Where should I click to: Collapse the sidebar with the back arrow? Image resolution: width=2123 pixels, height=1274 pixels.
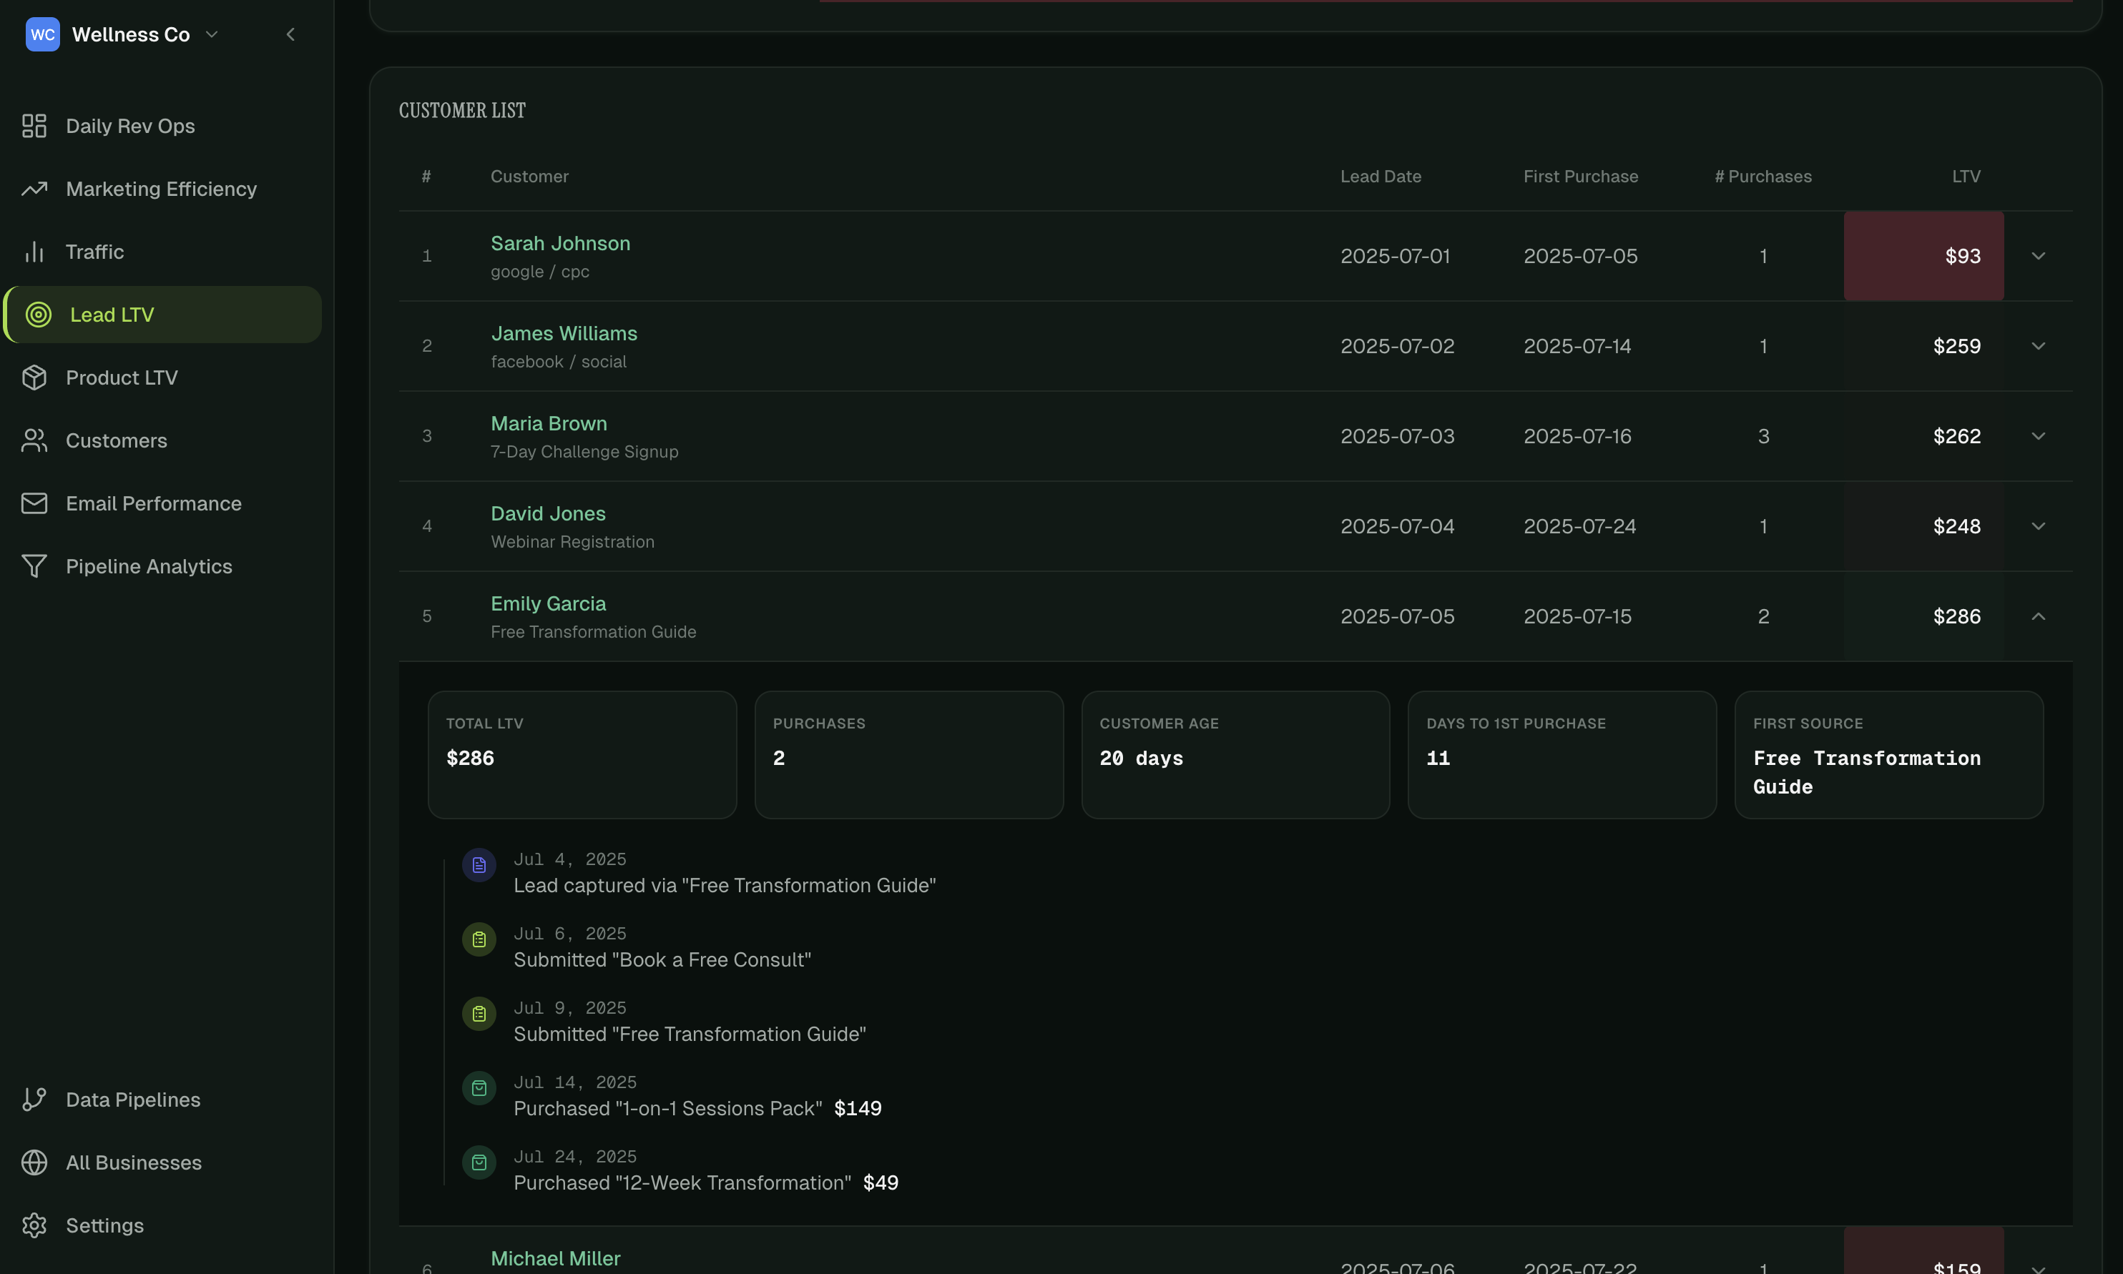pyautogui.click(x=290, y=34)
